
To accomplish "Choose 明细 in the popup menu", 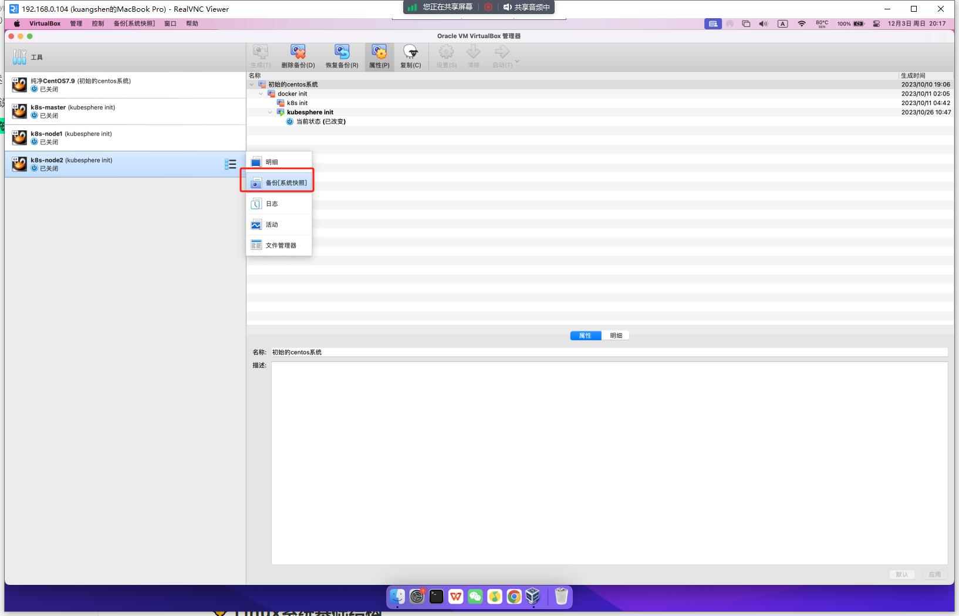I will tap(279, 162).
